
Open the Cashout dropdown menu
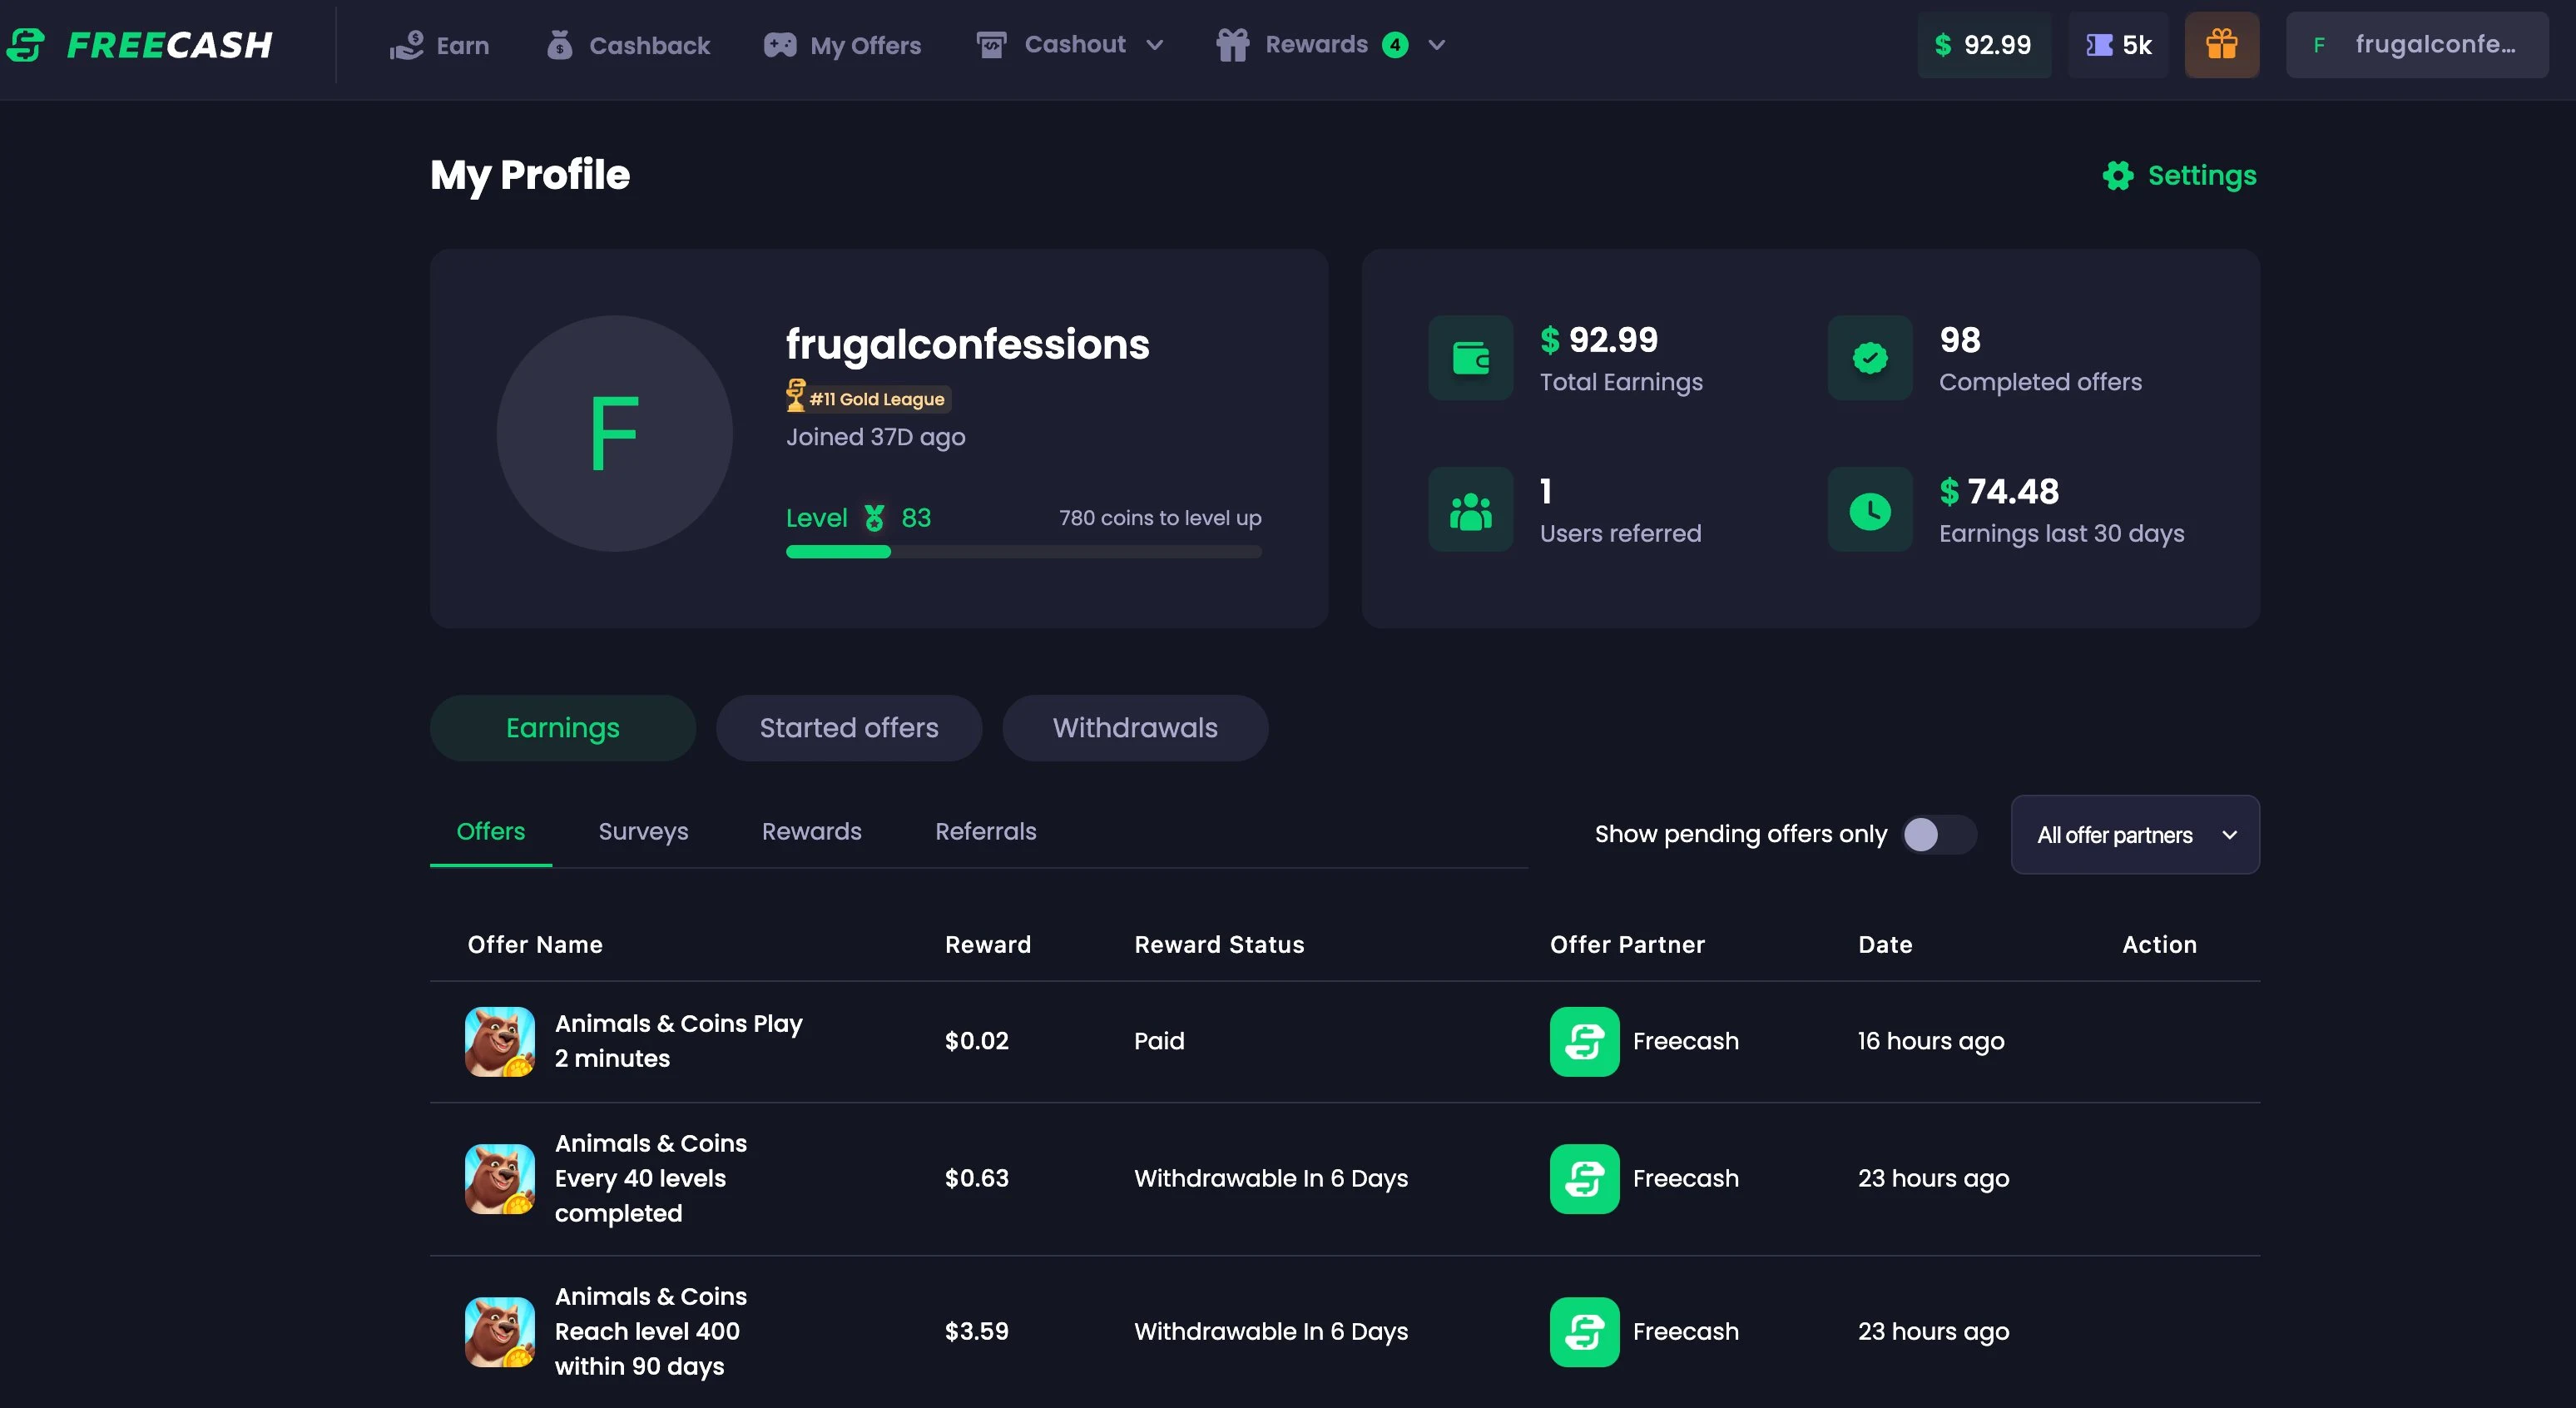tap(1071, 44)
